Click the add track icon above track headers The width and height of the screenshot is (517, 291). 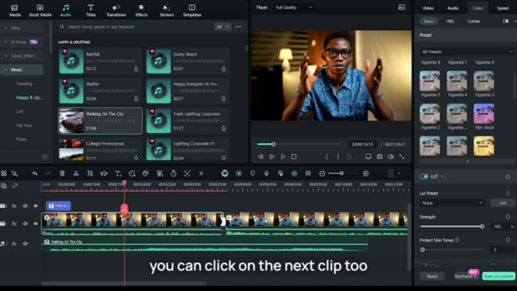coord(4,186)
